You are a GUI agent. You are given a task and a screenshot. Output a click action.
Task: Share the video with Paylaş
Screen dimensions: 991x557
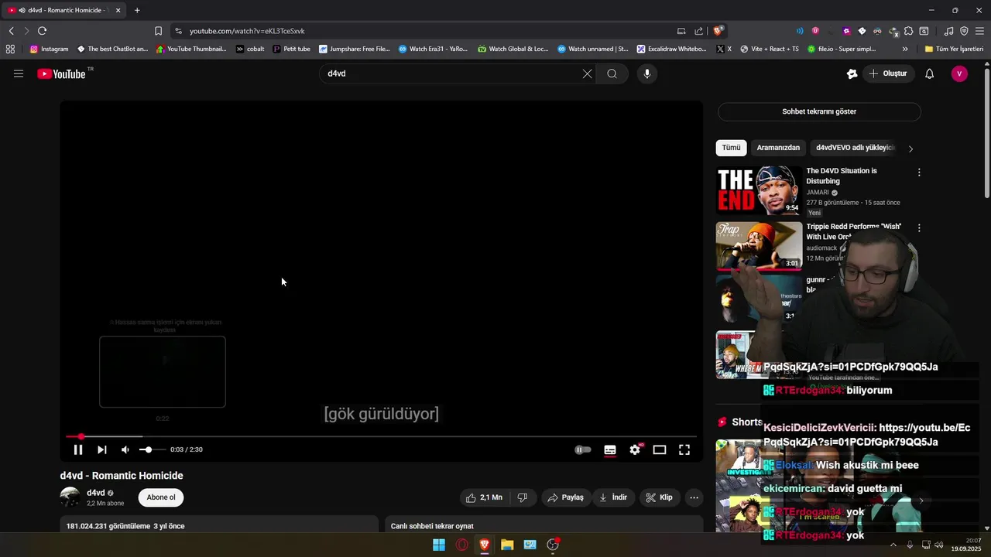click(x=565, y=497)
